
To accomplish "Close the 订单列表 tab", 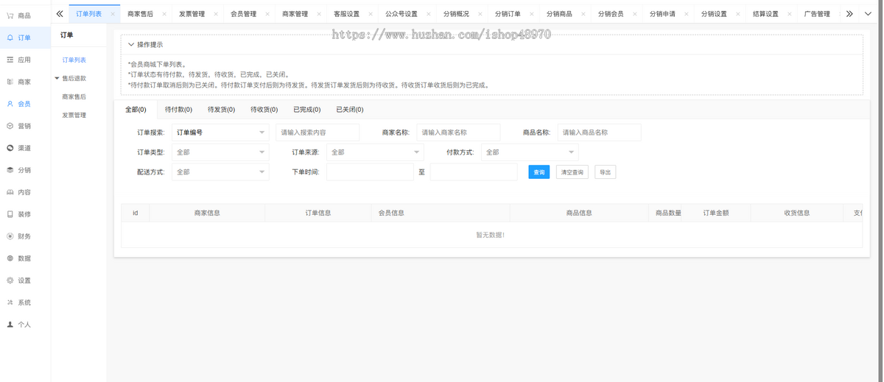I will [x=113, y=14].
